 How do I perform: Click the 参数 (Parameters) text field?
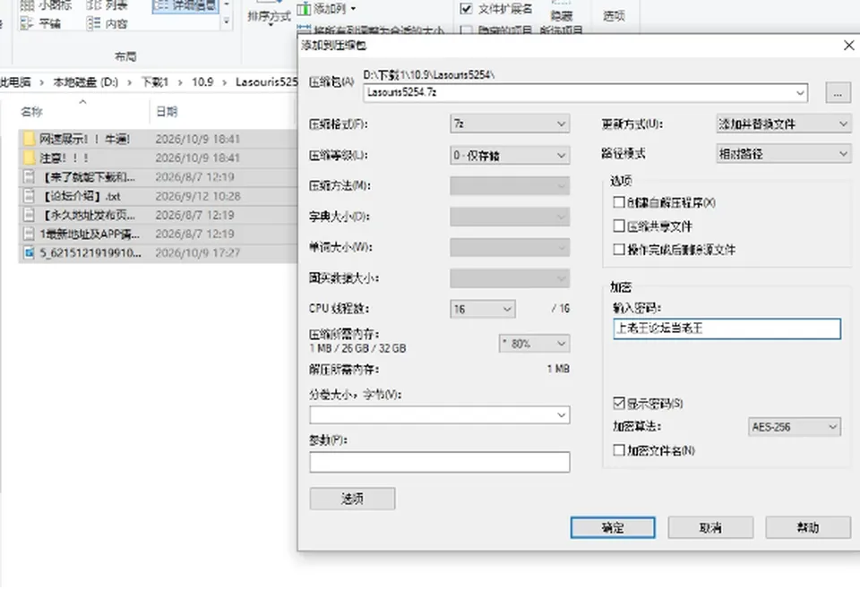(x=439, y=462)
